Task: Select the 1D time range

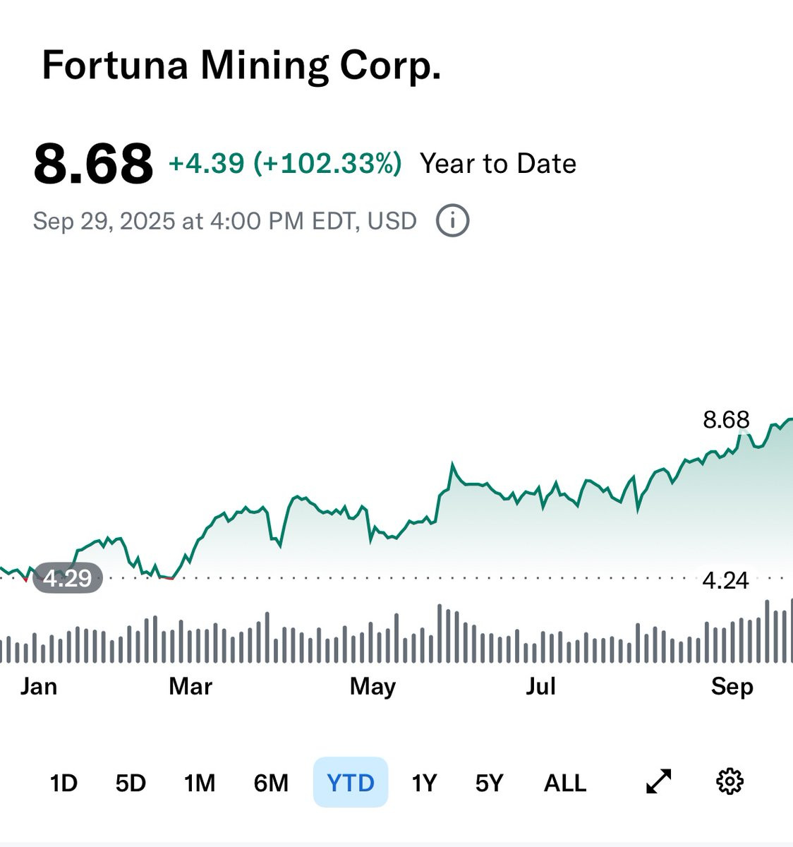Action: tap(63, 783)
